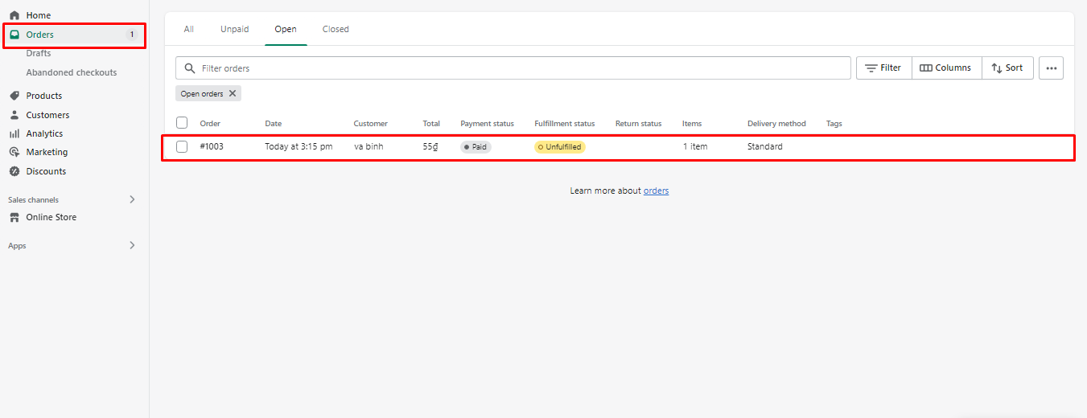The image size is (1087, 418).
Task: Switch to the Unpaid tab
Action: [235, 29]
